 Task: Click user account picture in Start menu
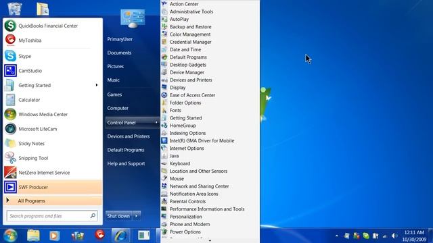[x=133, y=18]
